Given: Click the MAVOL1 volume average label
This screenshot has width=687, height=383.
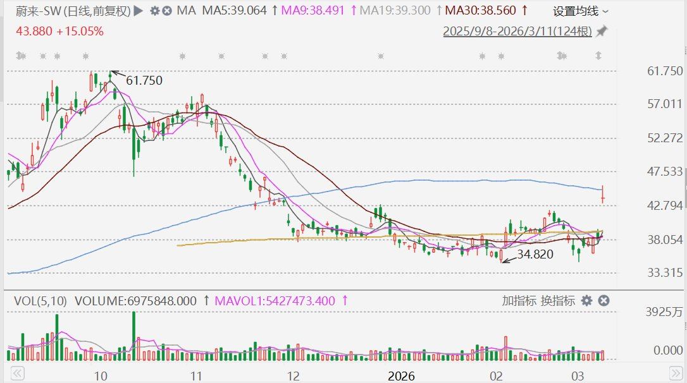Looking at the screenshot, I should click(x=275, y=301).
